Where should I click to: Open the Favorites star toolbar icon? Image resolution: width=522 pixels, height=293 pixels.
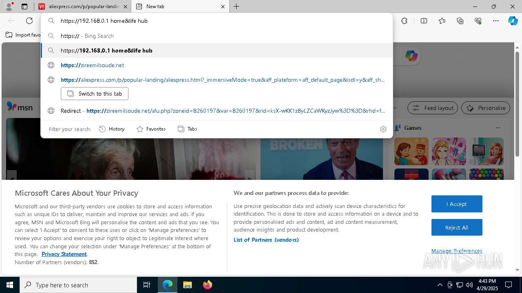pos(442,21)
